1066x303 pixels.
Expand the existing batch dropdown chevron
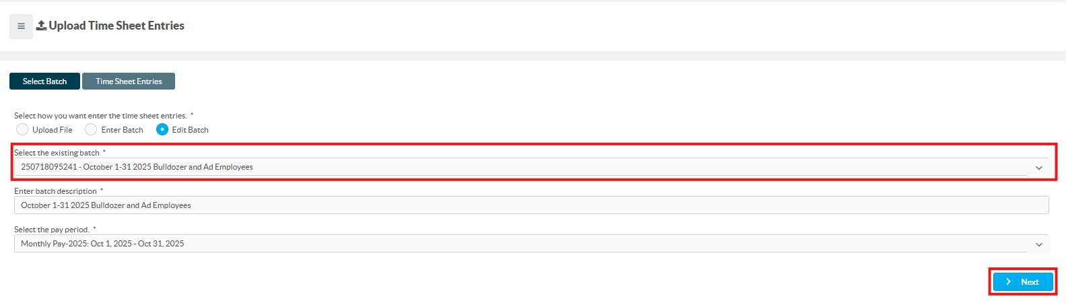[1039, 168]
